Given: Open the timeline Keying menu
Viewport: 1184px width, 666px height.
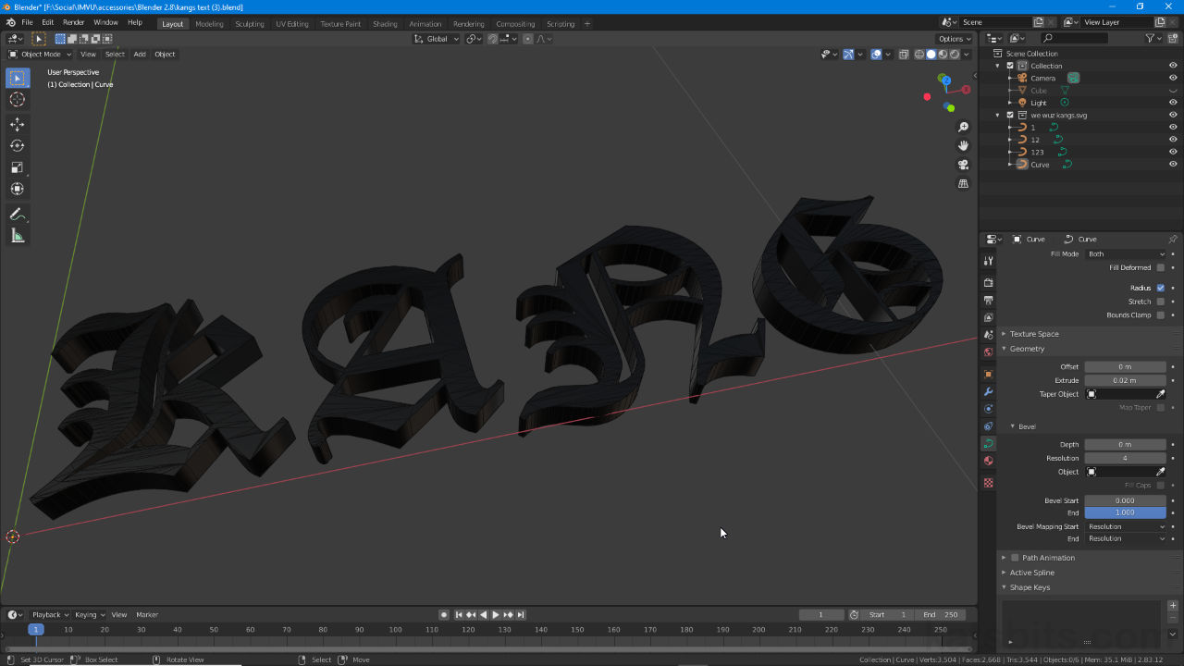Looking at the screenshot, I should point(89,615).
